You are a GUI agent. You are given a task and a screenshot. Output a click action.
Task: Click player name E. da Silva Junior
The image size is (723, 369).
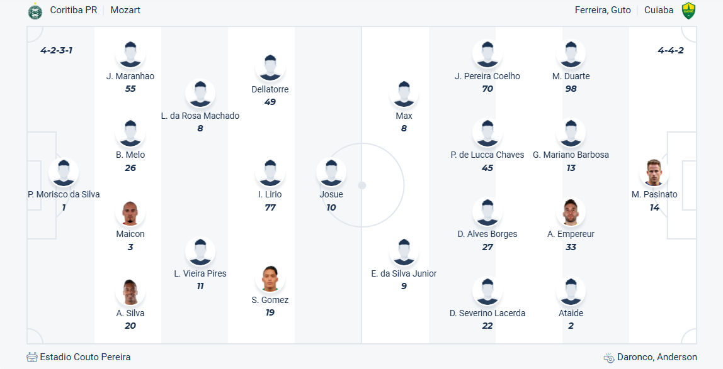point(404,273)
